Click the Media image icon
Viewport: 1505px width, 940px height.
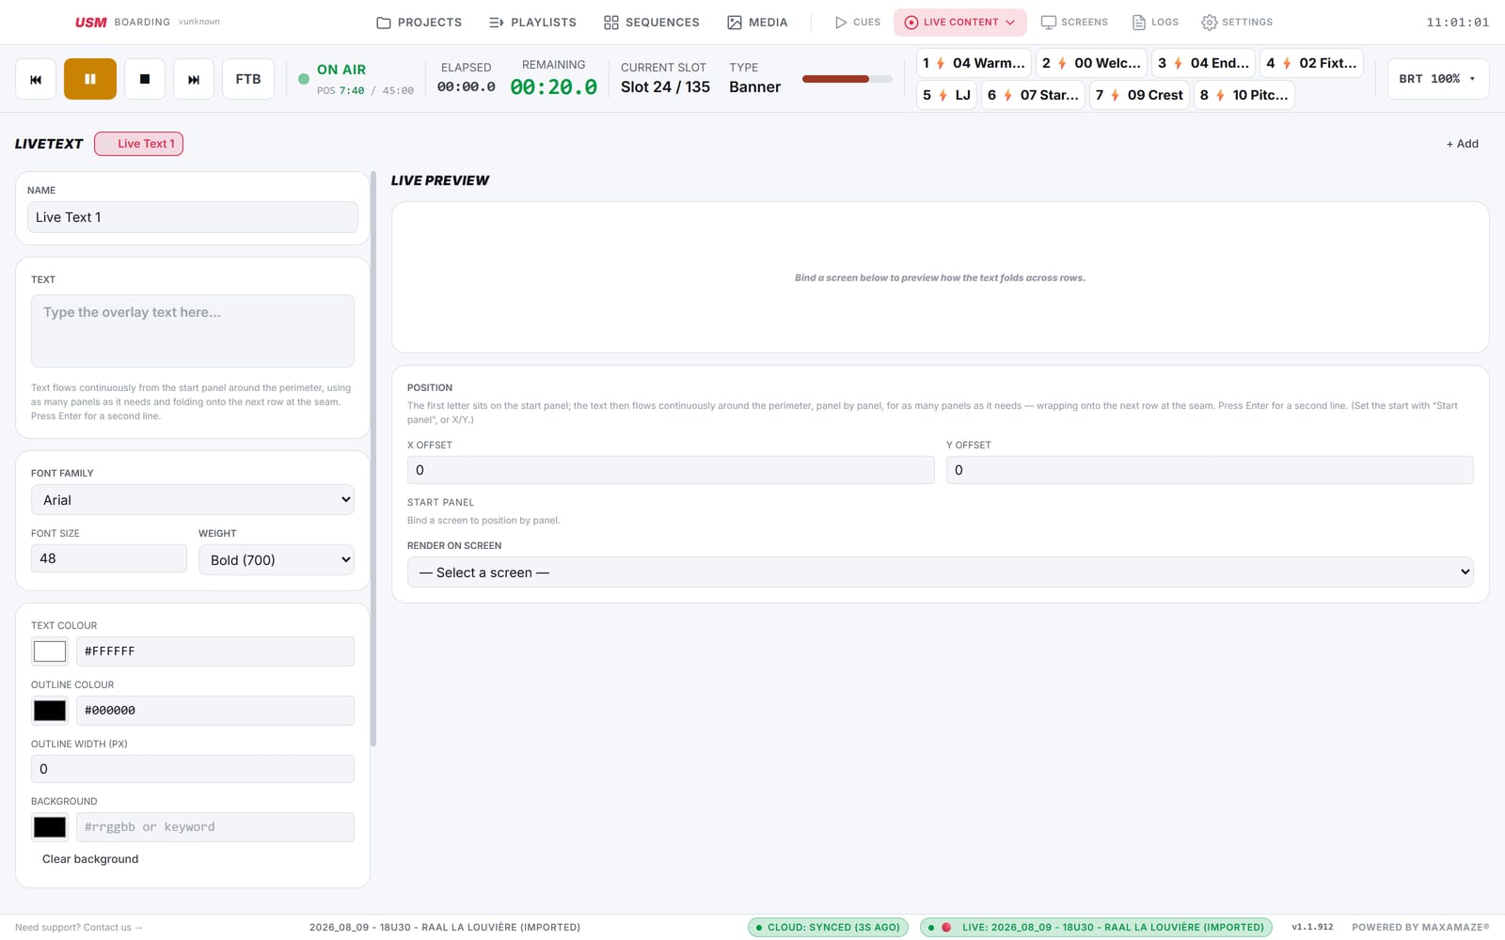click(x=735, y=22)
